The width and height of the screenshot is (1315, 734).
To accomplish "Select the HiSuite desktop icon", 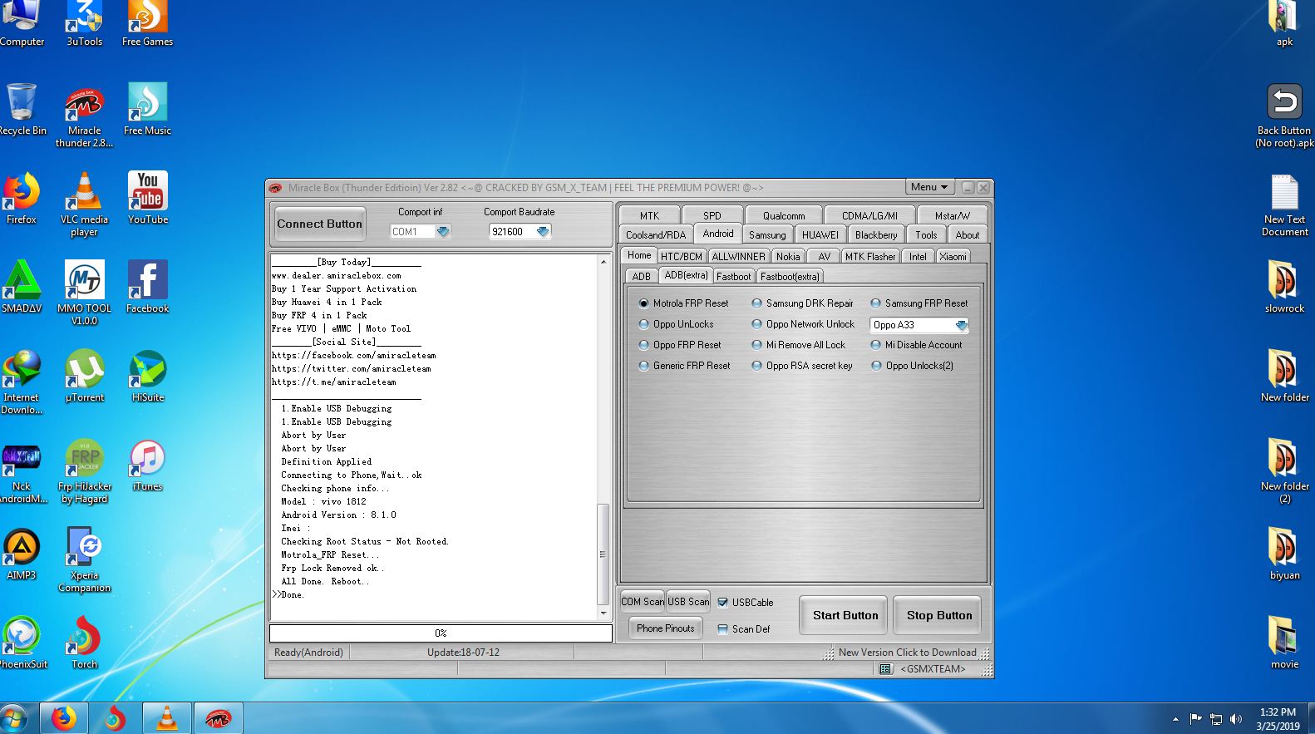I will point(148,376).
